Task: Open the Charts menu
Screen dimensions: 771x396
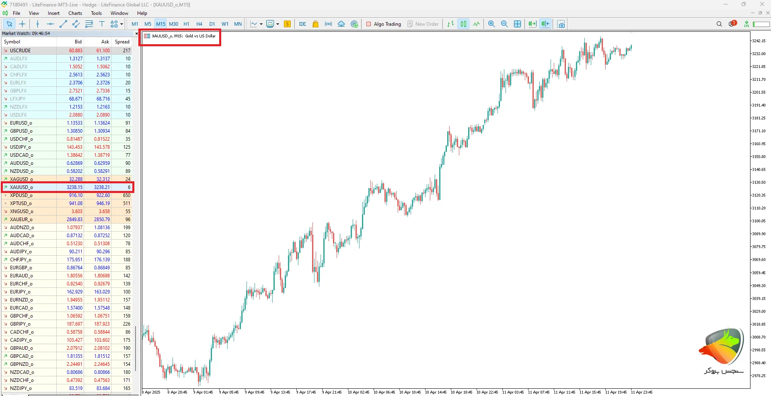Action: (75, 13)
